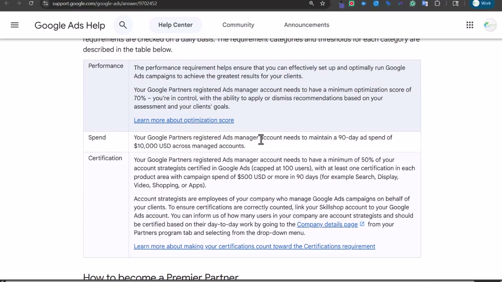Viewport: 502px width, 282px height.
Task: Click the "70% – you're in control" text
Action: point(166,98)
